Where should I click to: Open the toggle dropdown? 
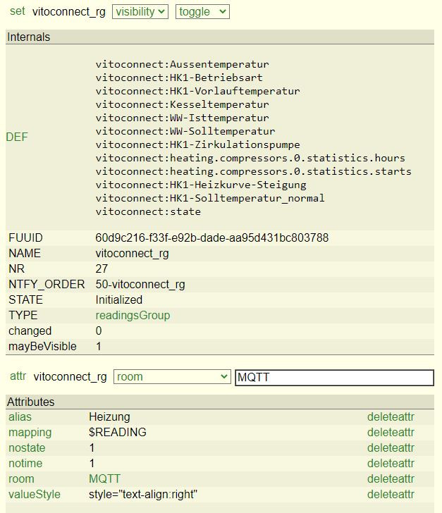(202, 12)
